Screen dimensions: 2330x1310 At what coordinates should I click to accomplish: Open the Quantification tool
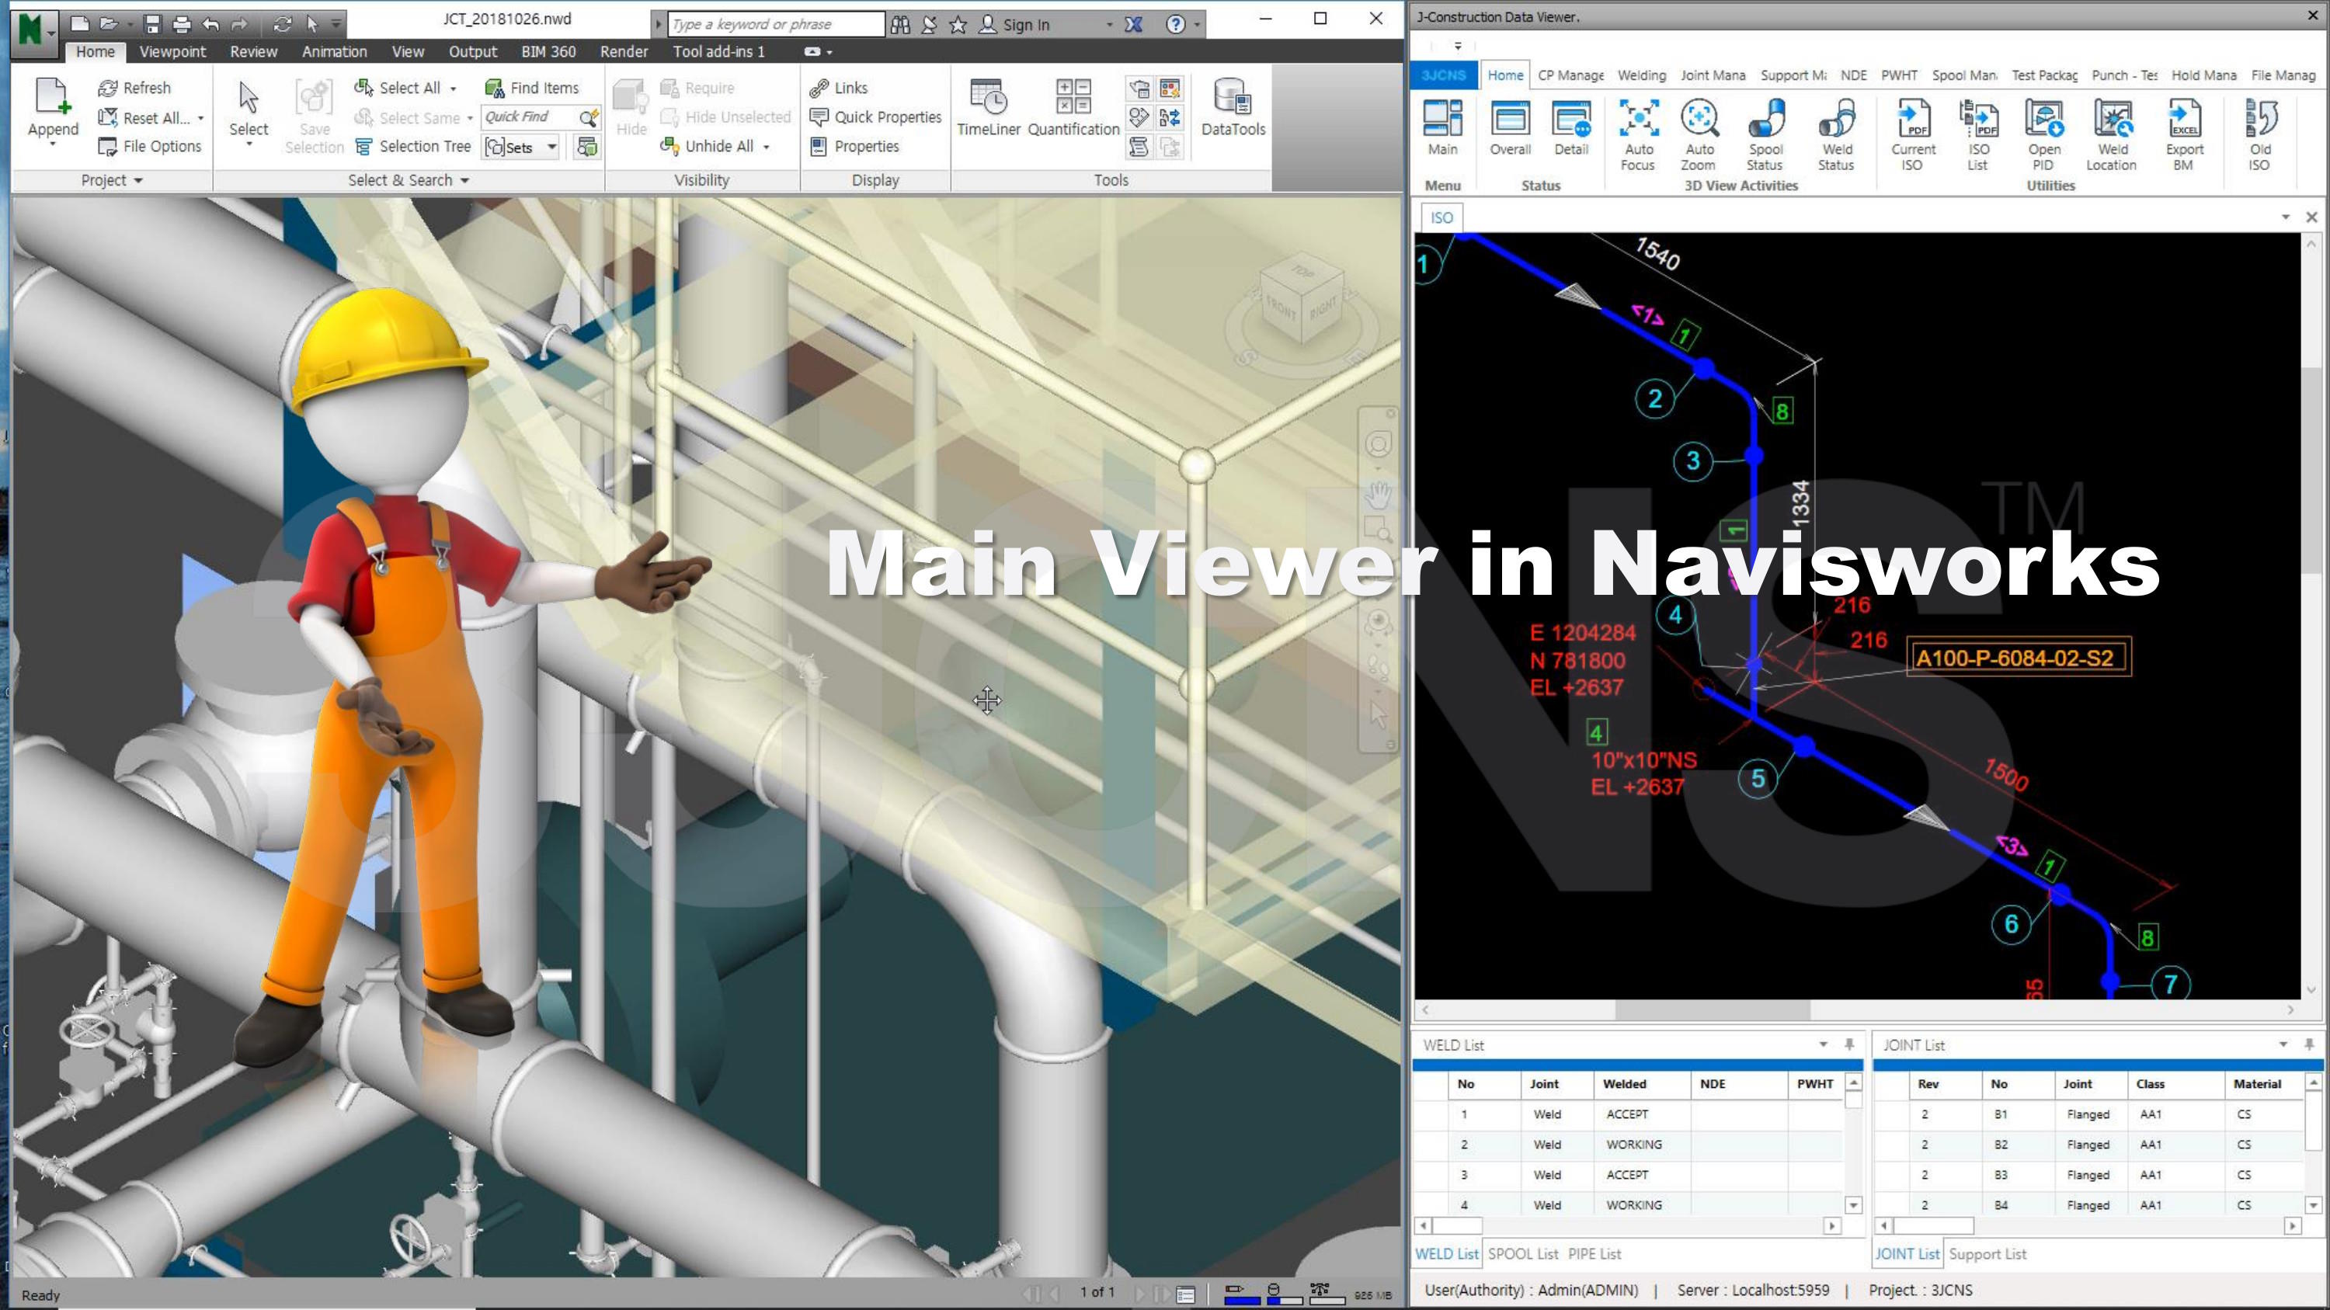point(1073,108)
